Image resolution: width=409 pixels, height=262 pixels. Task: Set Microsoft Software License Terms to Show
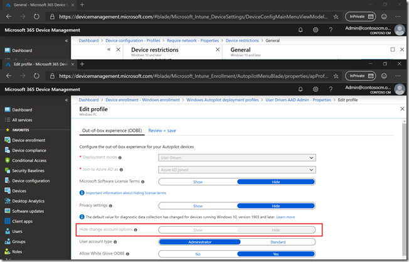coord(198,182)
